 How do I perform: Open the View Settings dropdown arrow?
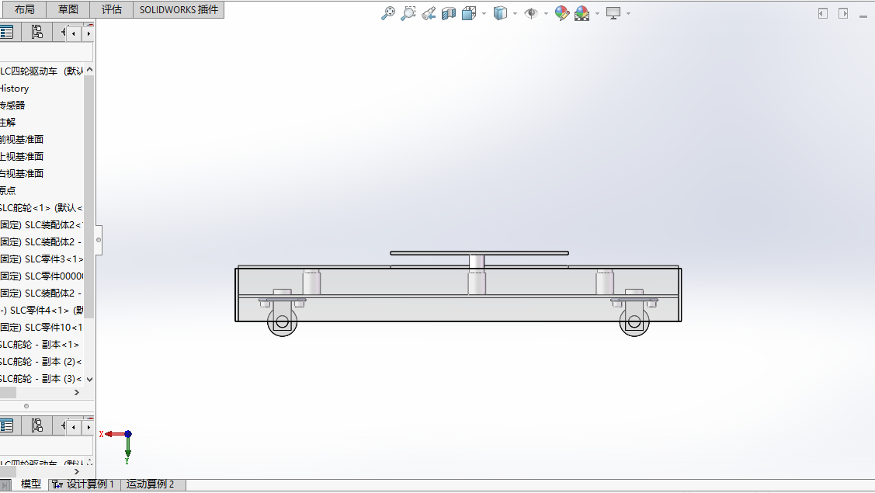(628, 13)
